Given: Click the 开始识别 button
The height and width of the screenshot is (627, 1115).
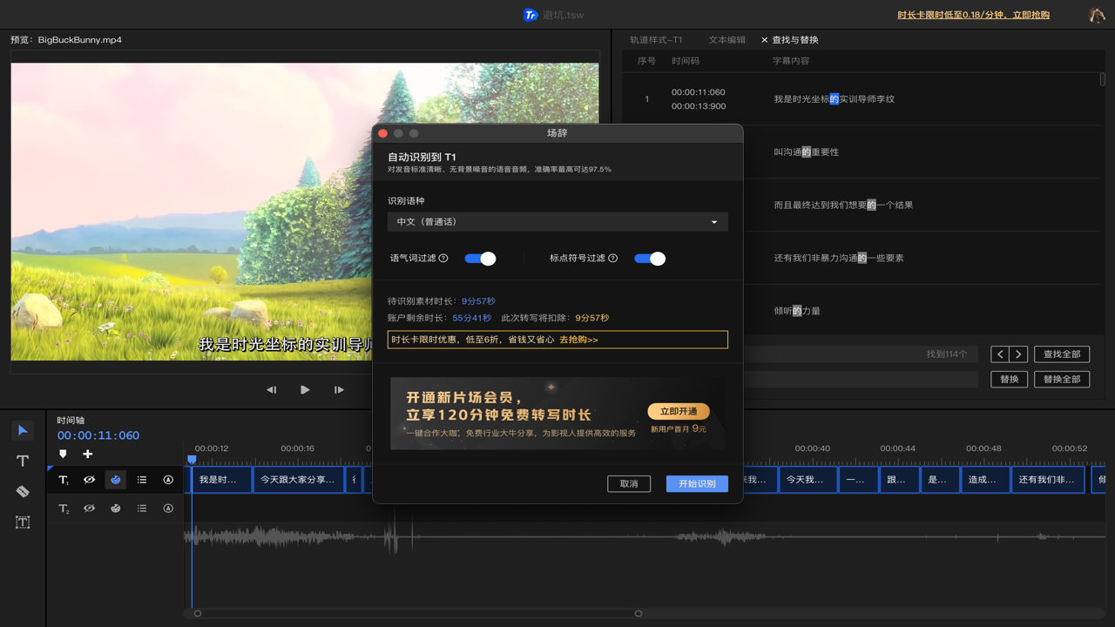Looking at the screenshot, I should click(697, 483).
